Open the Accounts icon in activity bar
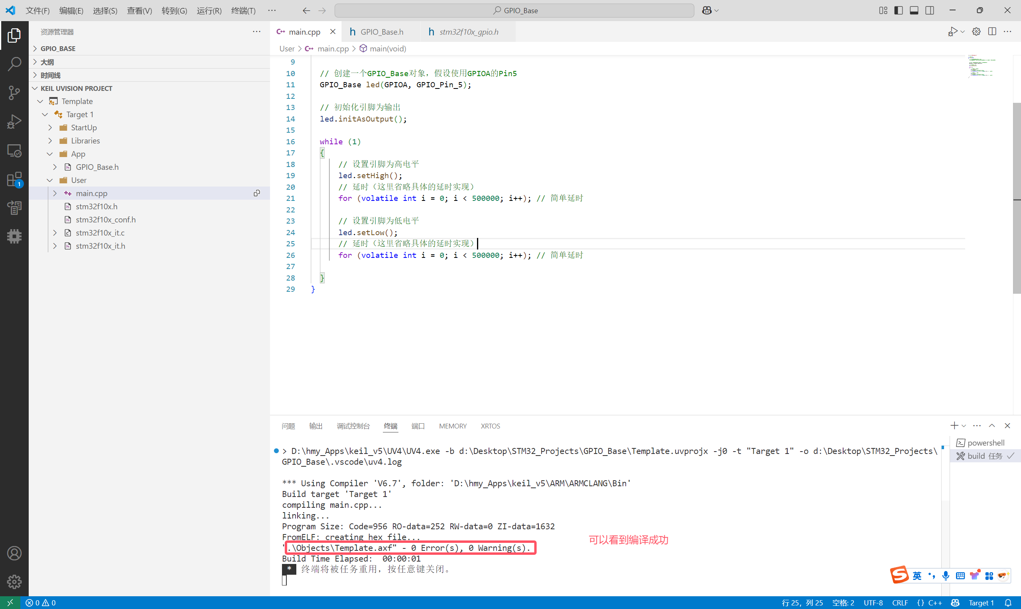 [14, 553]
